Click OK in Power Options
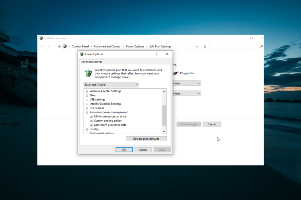 click(124, 150)
